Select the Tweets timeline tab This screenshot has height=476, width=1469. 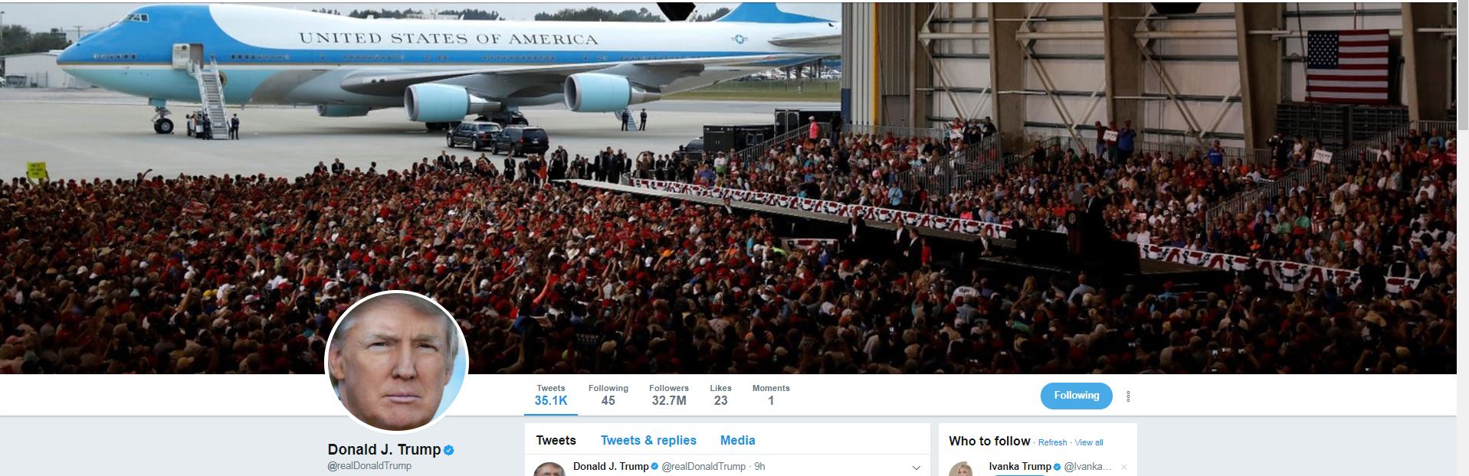(x=556, y=441)
